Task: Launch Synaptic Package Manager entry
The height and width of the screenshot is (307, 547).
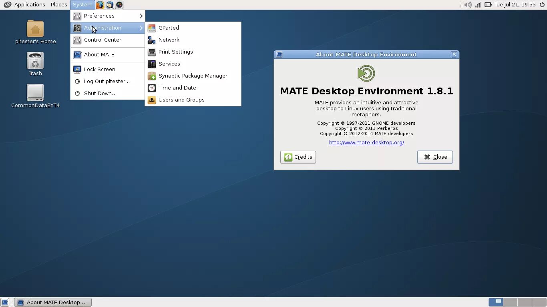Action: pos(193,76)
